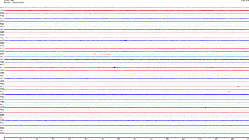Click the 2m tick label on minute axis
The height and width of the screenshot is (140, 249).
(x=21, y=139)
